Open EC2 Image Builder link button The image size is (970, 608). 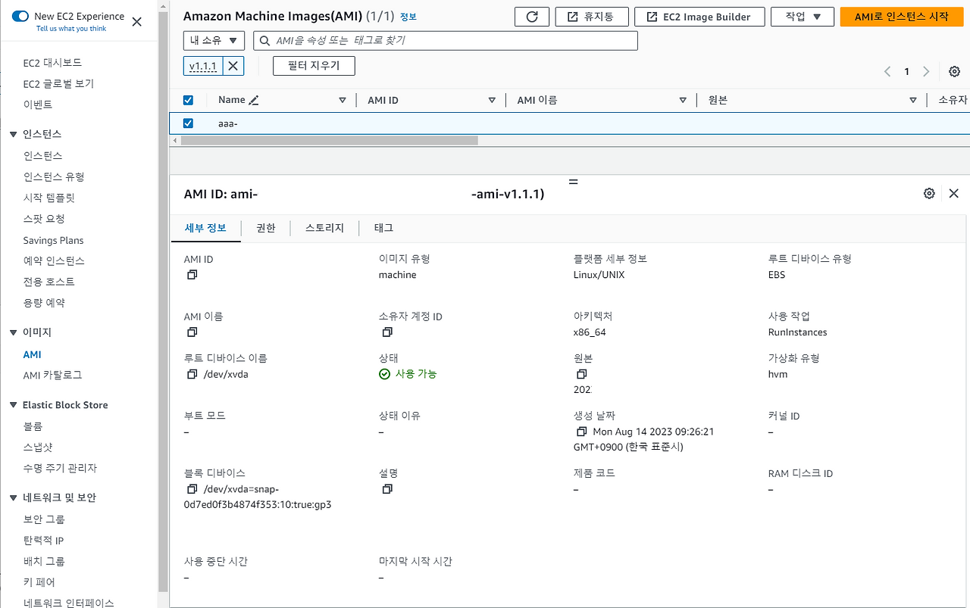click(699, 17)
